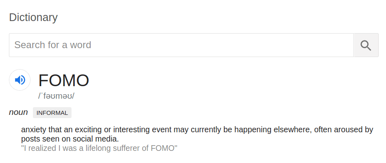Viewport: 386px width, 163px height.
Task: Click the magnifying glass search icon
Action: point(366,45)
